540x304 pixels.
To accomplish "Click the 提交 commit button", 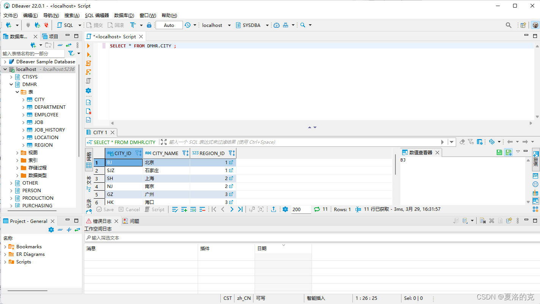I will pos(95,25).
